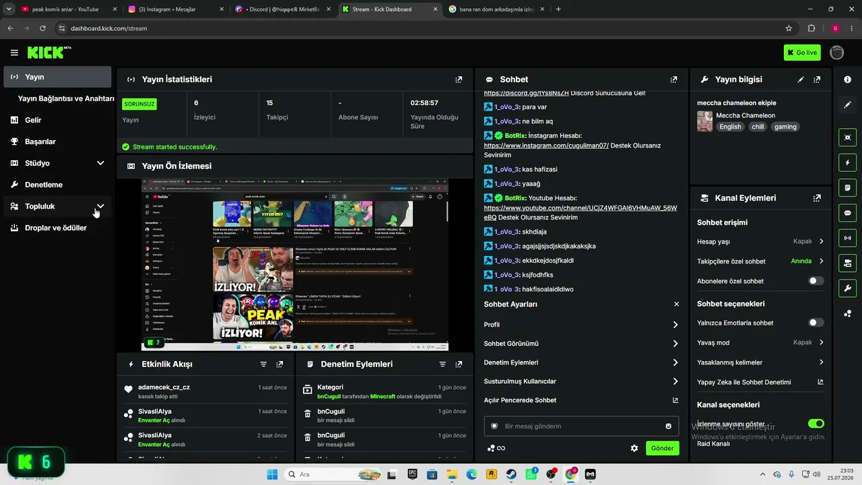The image size is (862, 485).
Task: Toggle Yalnızca Emotlarla sohbet switch
Action: (816, 323)
